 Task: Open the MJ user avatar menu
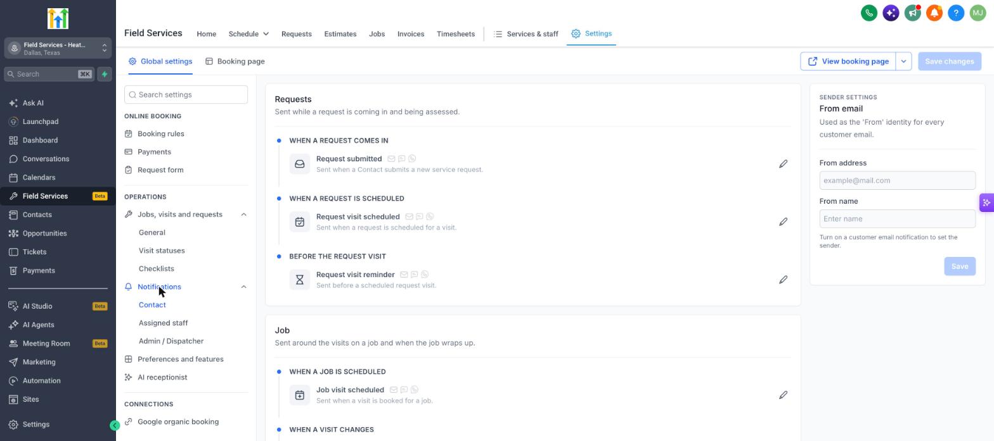(978, 13)
